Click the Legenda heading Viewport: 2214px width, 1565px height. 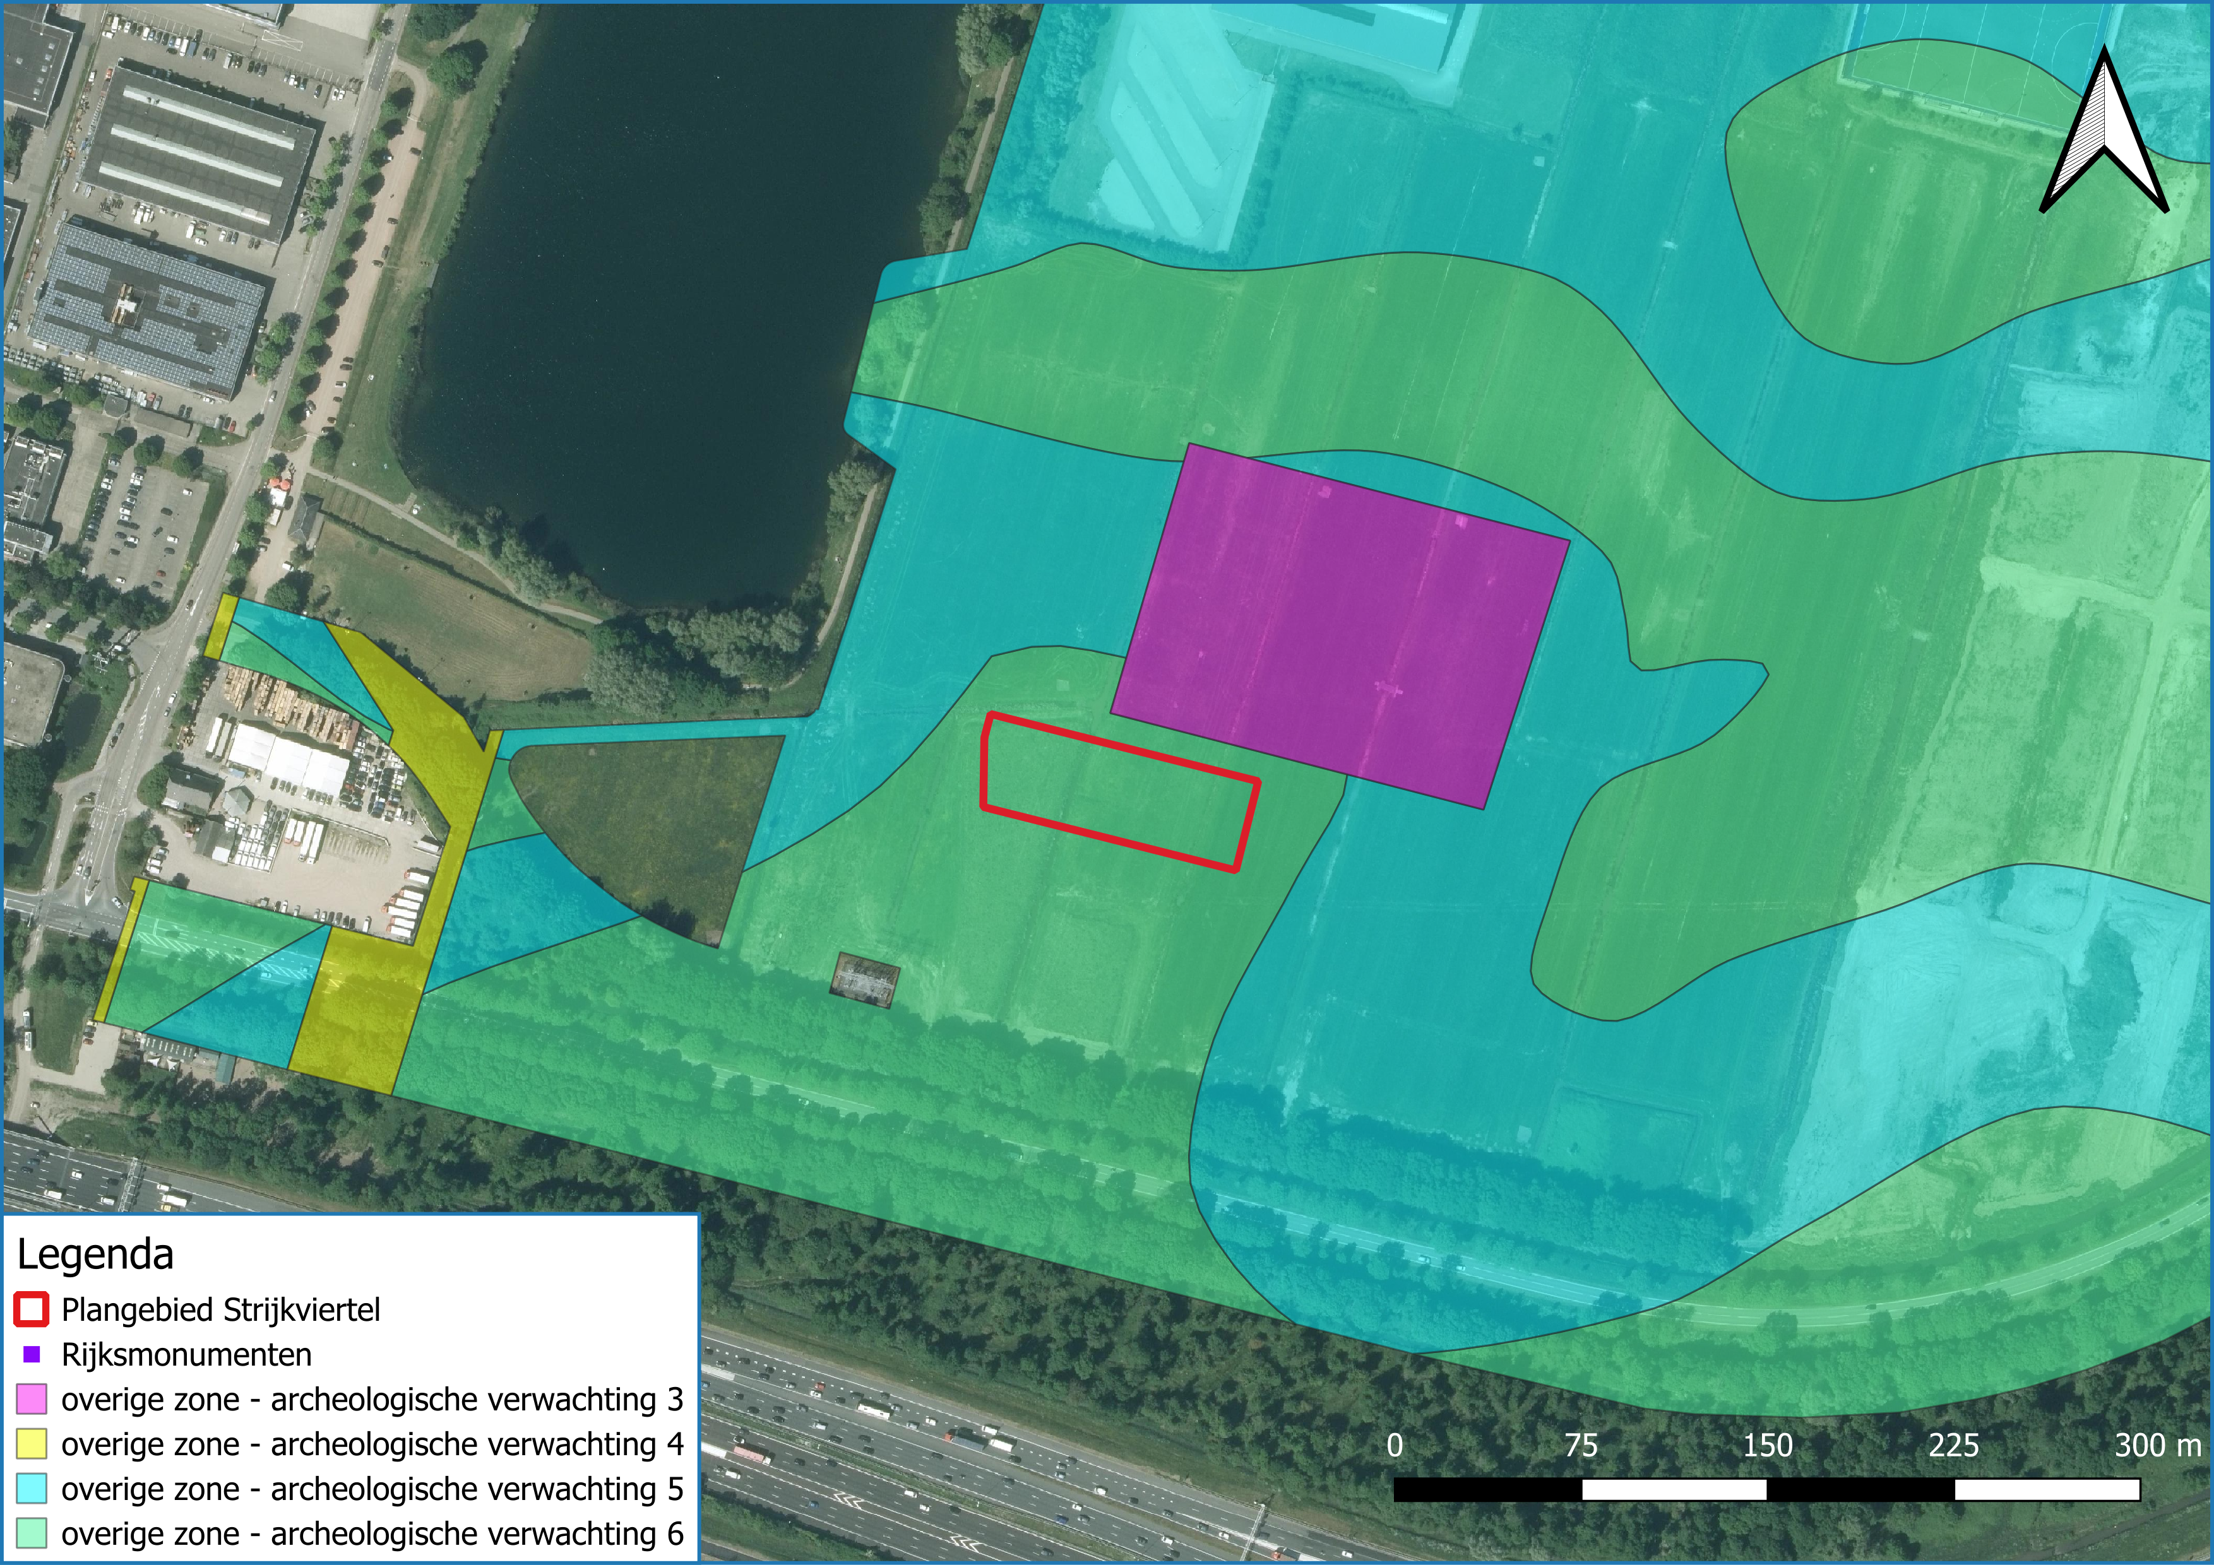point(95,1255)
